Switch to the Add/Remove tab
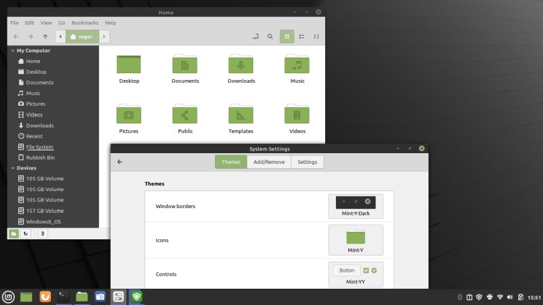 [269, 162]
